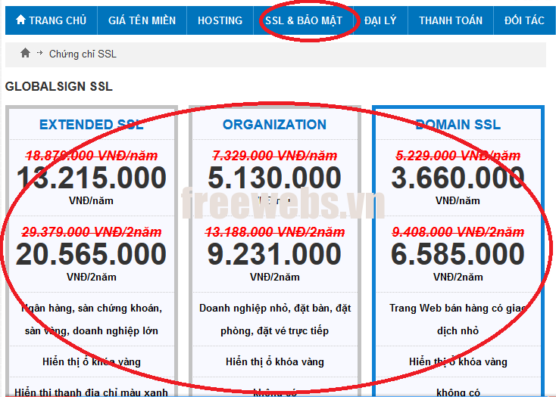Open the Thanh Toán menu item
Screen dimensions: 556x397
451,20
